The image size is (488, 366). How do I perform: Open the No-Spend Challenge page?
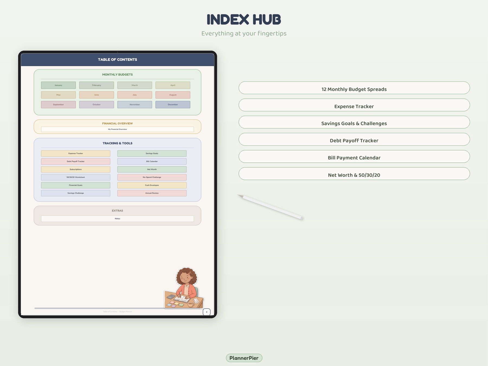point(152,177)
